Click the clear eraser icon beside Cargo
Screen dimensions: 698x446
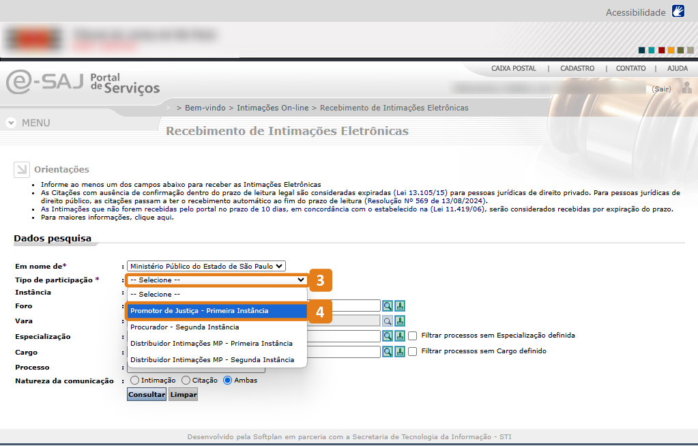(400, 351)
